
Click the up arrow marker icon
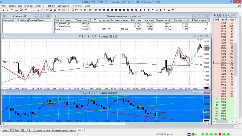click(x=140, y=10)
